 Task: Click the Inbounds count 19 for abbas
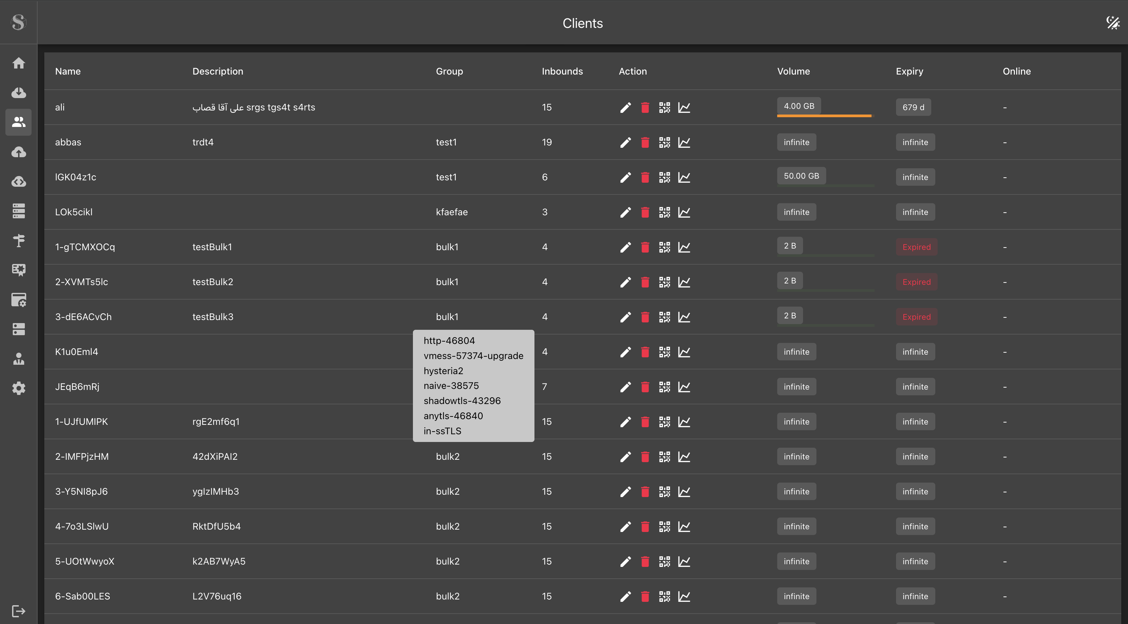click(x=547, y=142)
